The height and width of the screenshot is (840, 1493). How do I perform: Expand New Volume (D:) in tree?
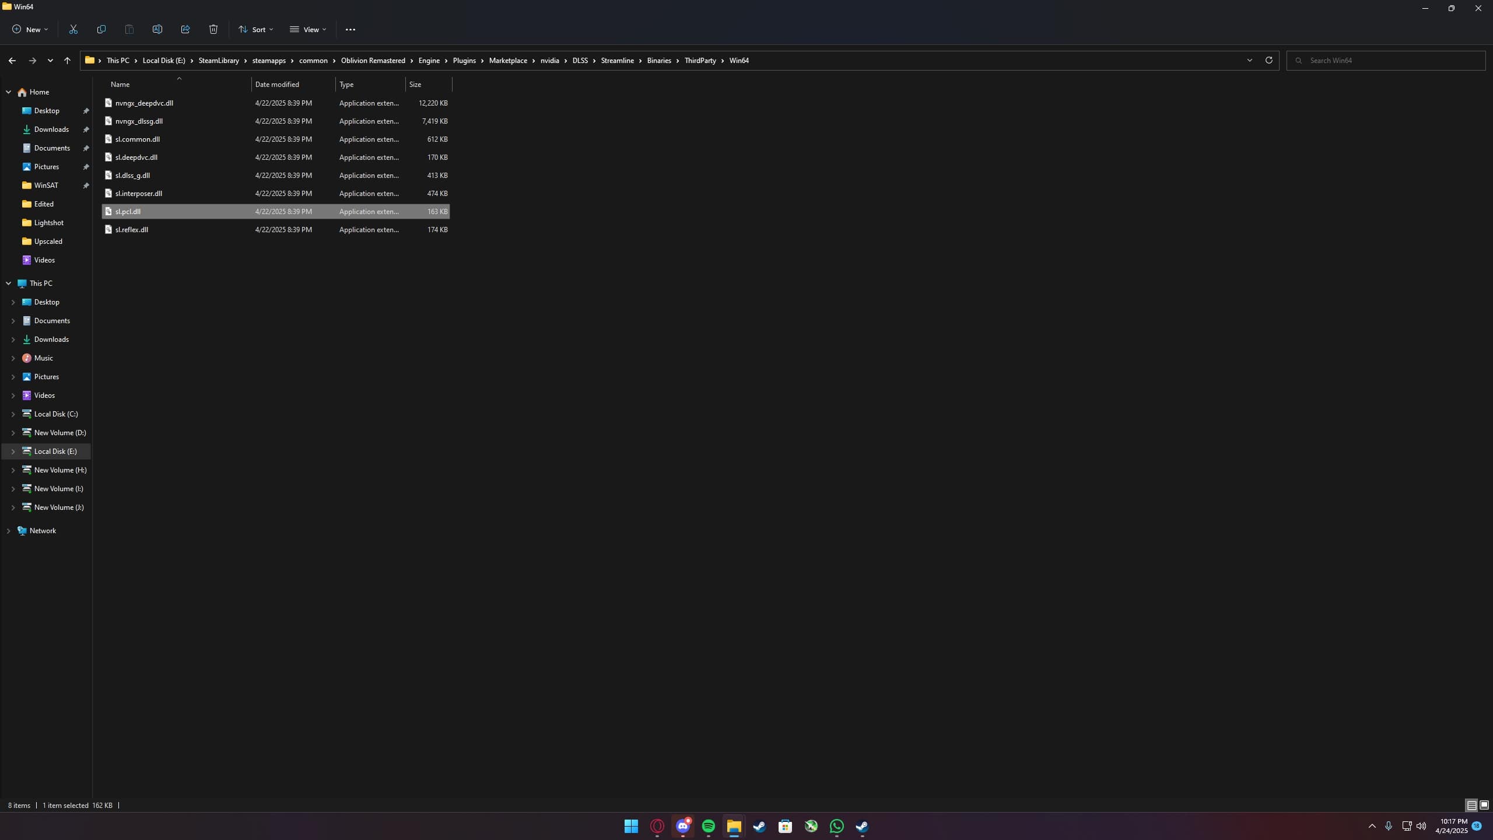(13, 433)
